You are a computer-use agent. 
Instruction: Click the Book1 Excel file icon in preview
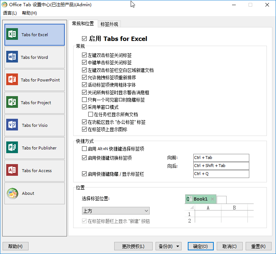coord(189,199)
